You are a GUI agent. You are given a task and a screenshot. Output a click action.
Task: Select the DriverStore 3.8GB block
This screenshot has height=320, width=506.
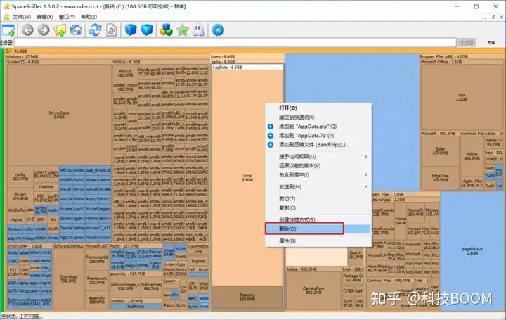(x=59, y=115)
